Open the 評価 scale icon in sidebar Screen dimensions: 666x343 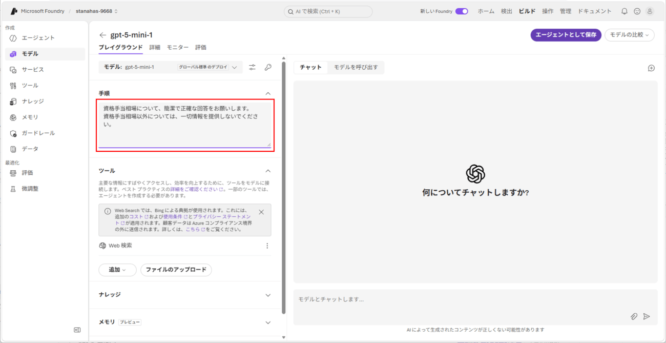13,173
